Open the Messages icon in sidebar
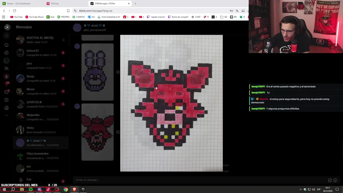The width and height of the screenshot is (343, 193). pyautogui.click(x=6, y=92)
